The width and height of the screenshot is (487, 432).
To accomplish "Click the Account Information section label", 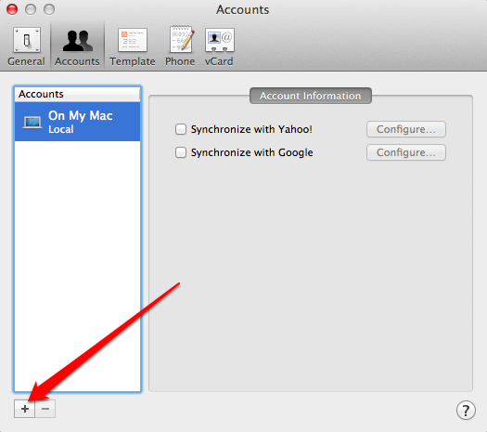I will [x=311, y=96].
